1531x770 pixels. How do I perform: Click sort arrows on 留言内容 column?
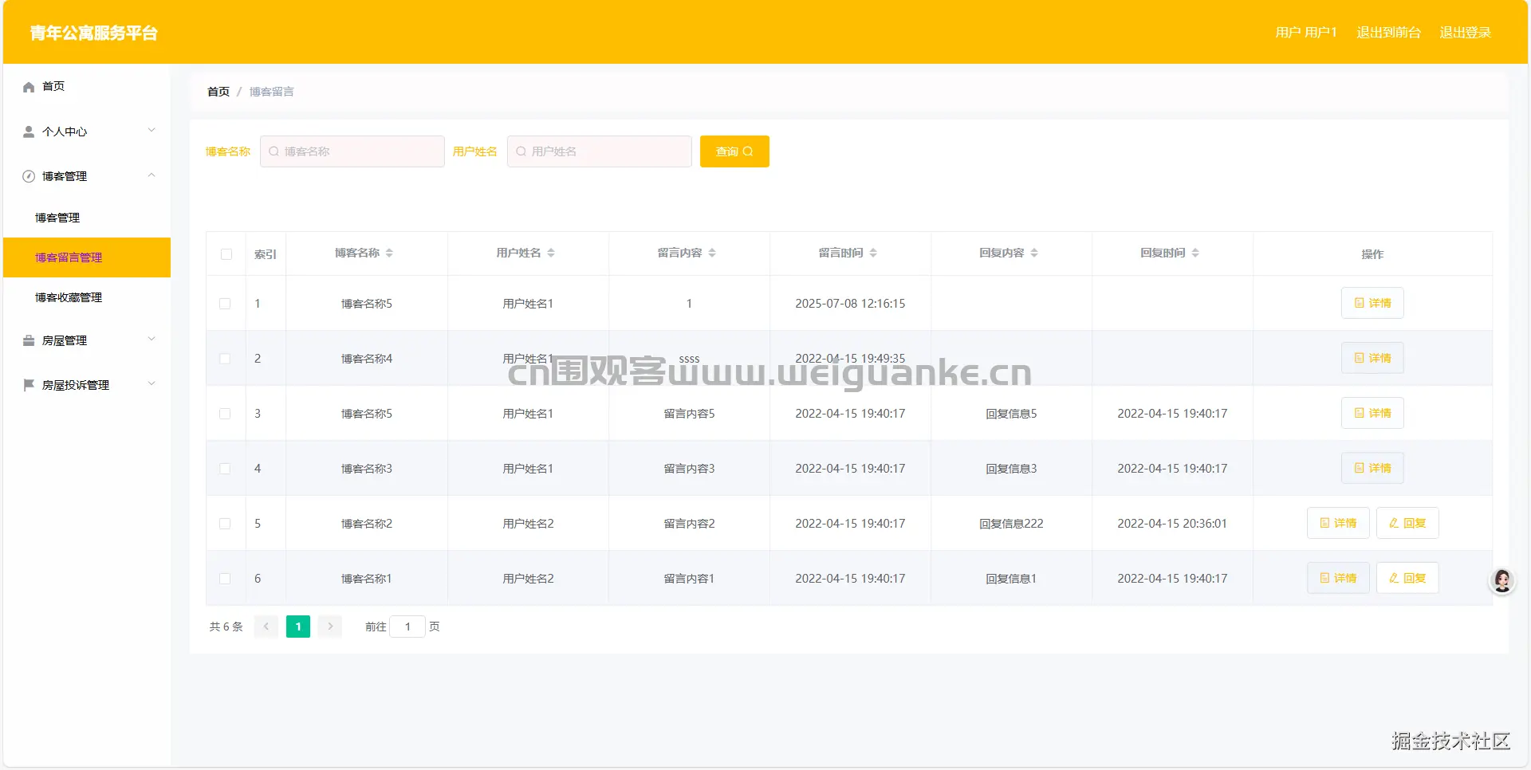click(x=712, y=253)
